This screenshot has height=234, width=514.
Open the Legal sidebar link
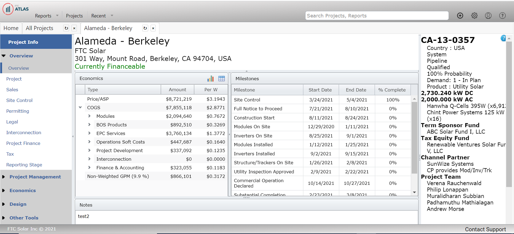point(12,122)
